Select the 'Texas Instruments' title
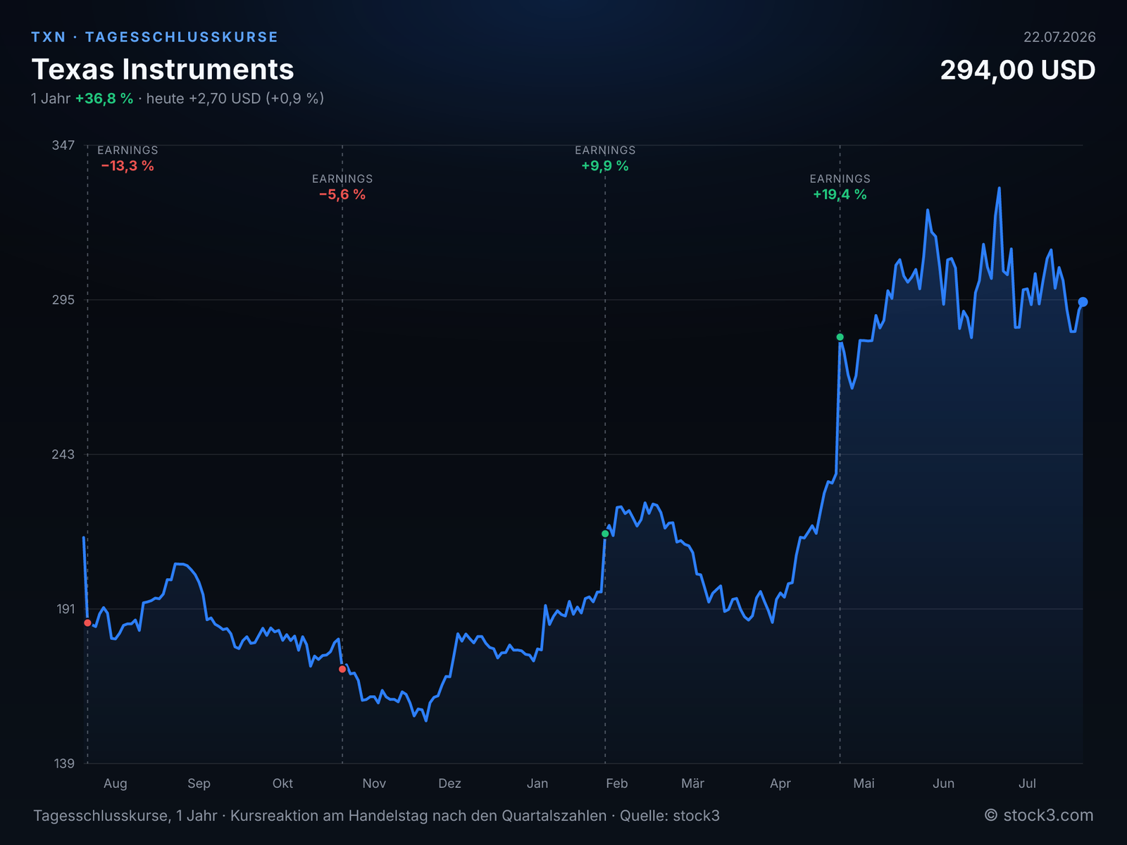Image resolution: width=1127 pixels, height=845 pixels. 163,70
